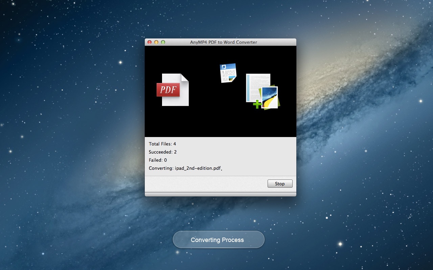Click the 'Converting Process' caption label

pos(217,240)
